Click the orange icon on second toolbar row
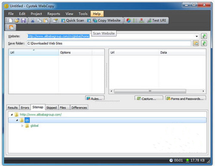215x166 pixels. (x=11, y=27)
